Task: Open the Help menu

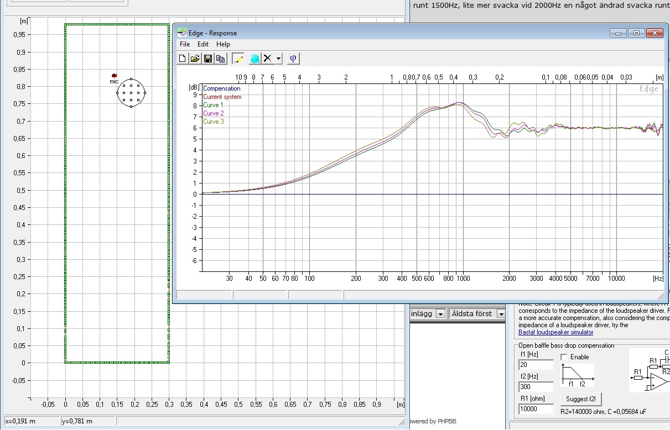Action: tap(223, 44)
